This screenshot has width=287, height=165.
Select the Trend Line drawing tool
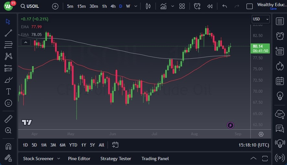pyautogui.click(x=8, y=33)
